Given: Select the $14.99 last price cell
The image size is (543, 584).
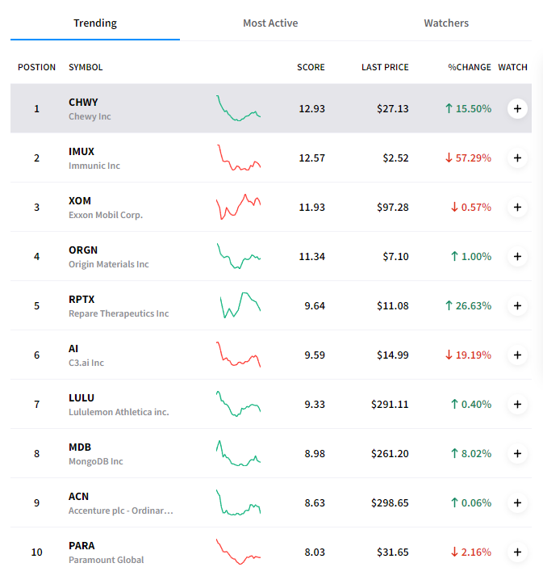Looking at the screenshot, I should [393, 355].
